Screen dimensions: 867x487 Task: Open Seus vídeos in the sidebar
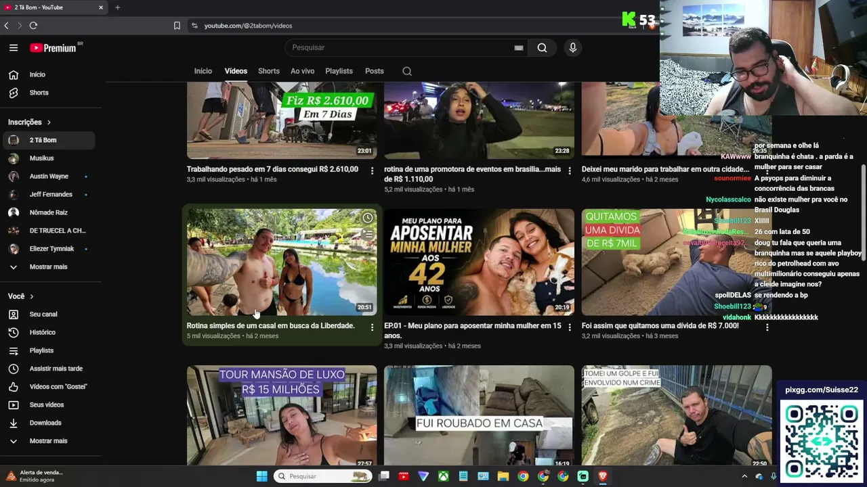[x=47, y=404]
